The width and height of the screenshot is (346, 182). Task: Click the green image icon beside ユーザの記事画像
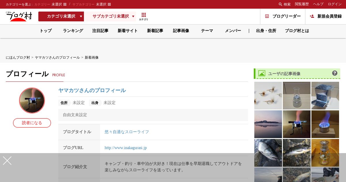pyautogui.click(x=262, y=73)
